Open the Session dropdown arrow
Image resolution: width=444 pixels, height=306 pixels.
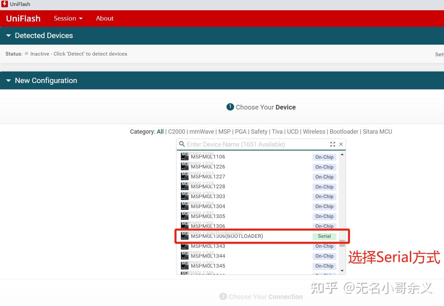tap(80, 19)
